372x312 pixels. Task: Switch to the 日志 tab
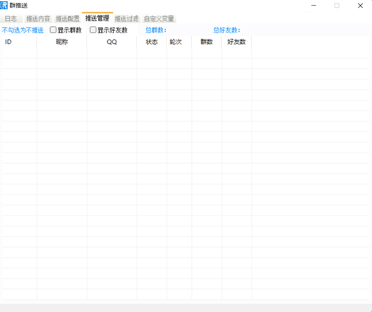(11, 19)
